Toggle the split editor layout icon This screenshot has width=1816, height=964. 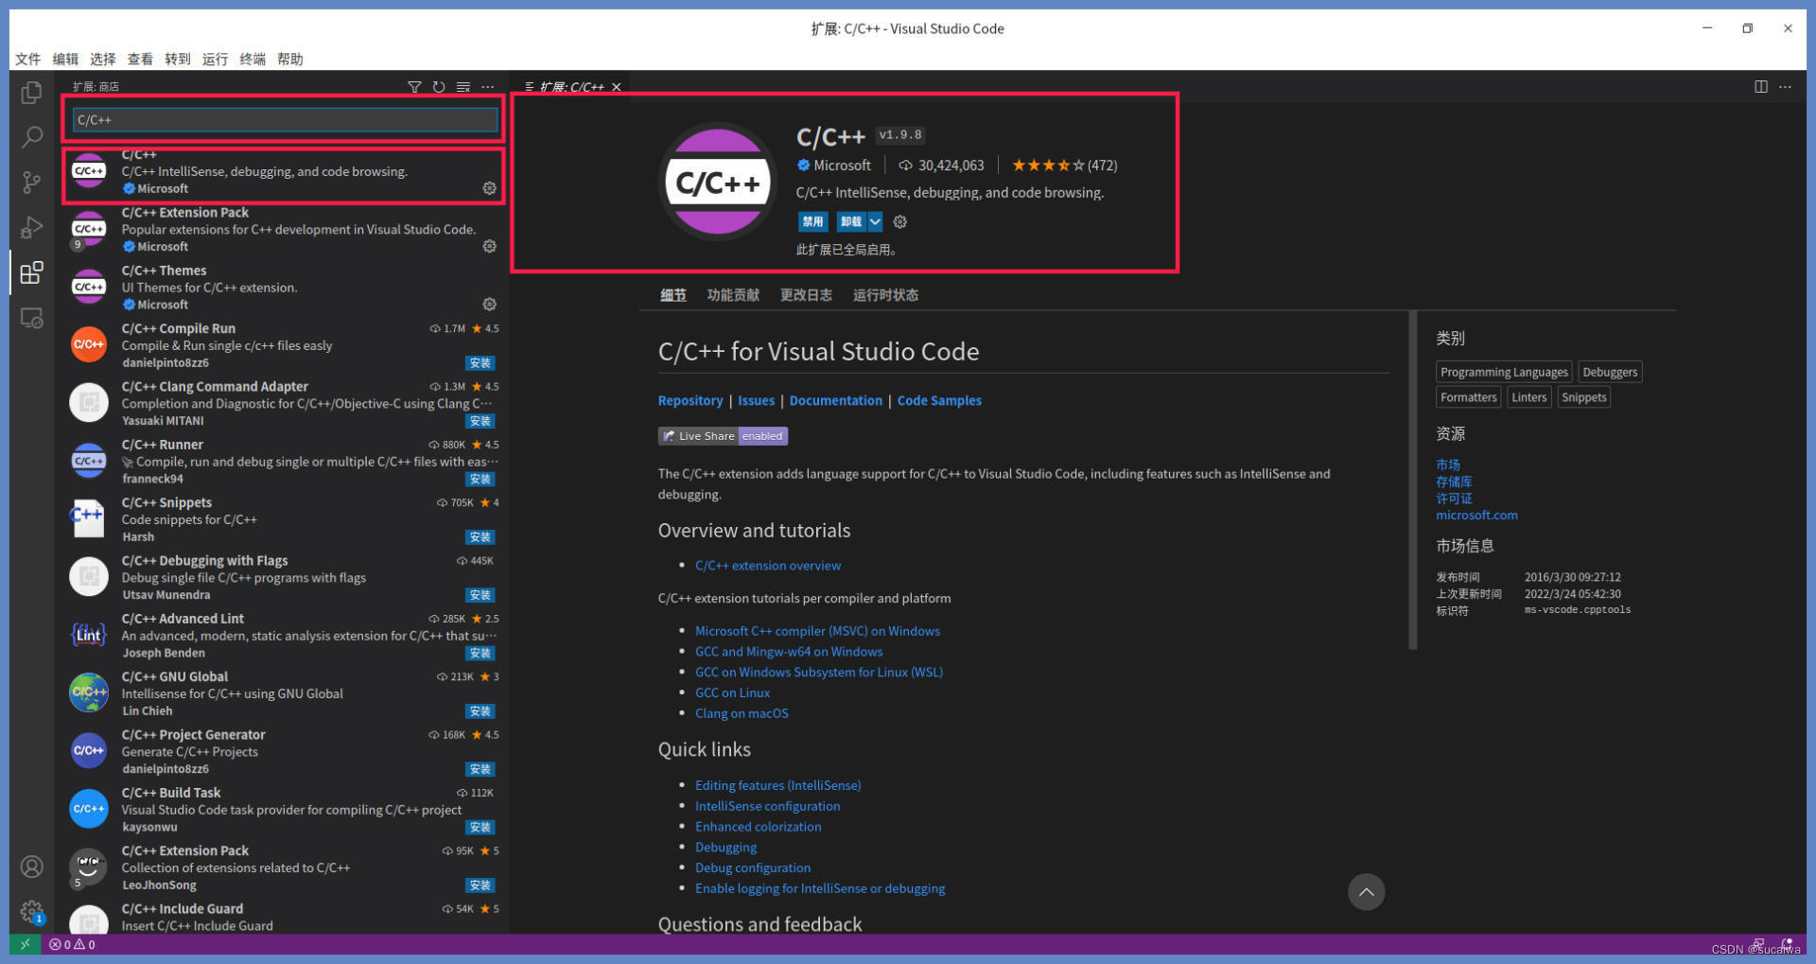1760,86
